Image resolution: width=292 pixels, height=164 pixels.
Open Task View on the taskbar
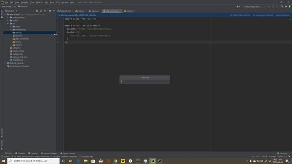point(71,161)
